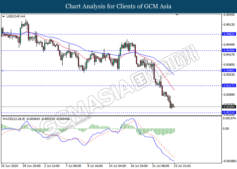Click the MACD histogram value -0.000408
The height and width of the screenshot is (169, 237).
63,119
